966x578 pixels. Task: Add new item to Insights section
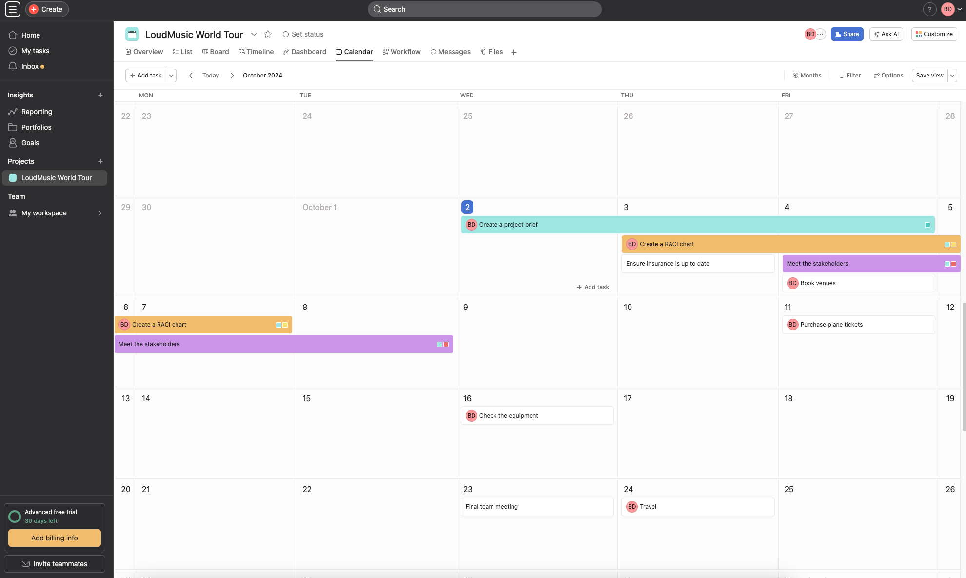coord(100,95)
